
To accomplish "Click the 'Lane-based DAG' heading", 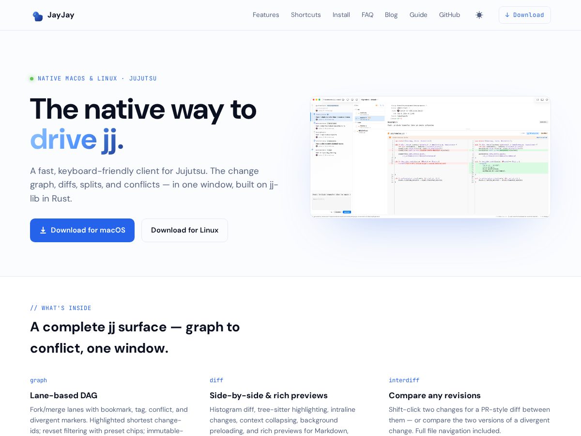I will [63, 395].
